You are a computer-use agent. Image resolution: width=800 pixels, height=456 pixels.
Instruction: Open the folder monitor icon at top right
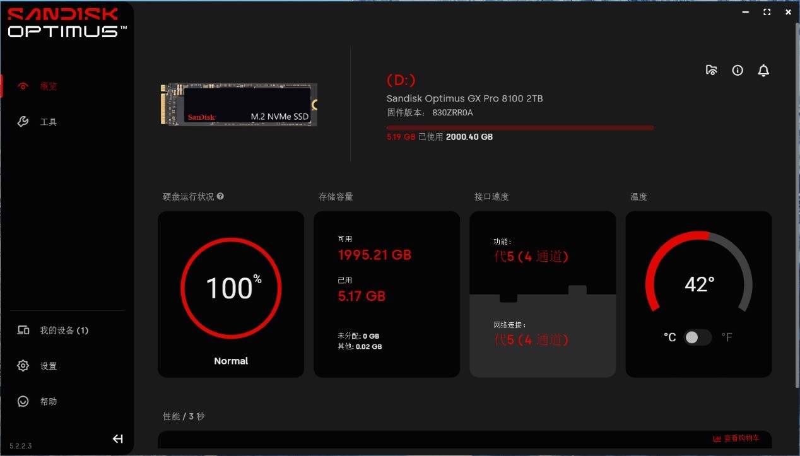tap(711, 70)
